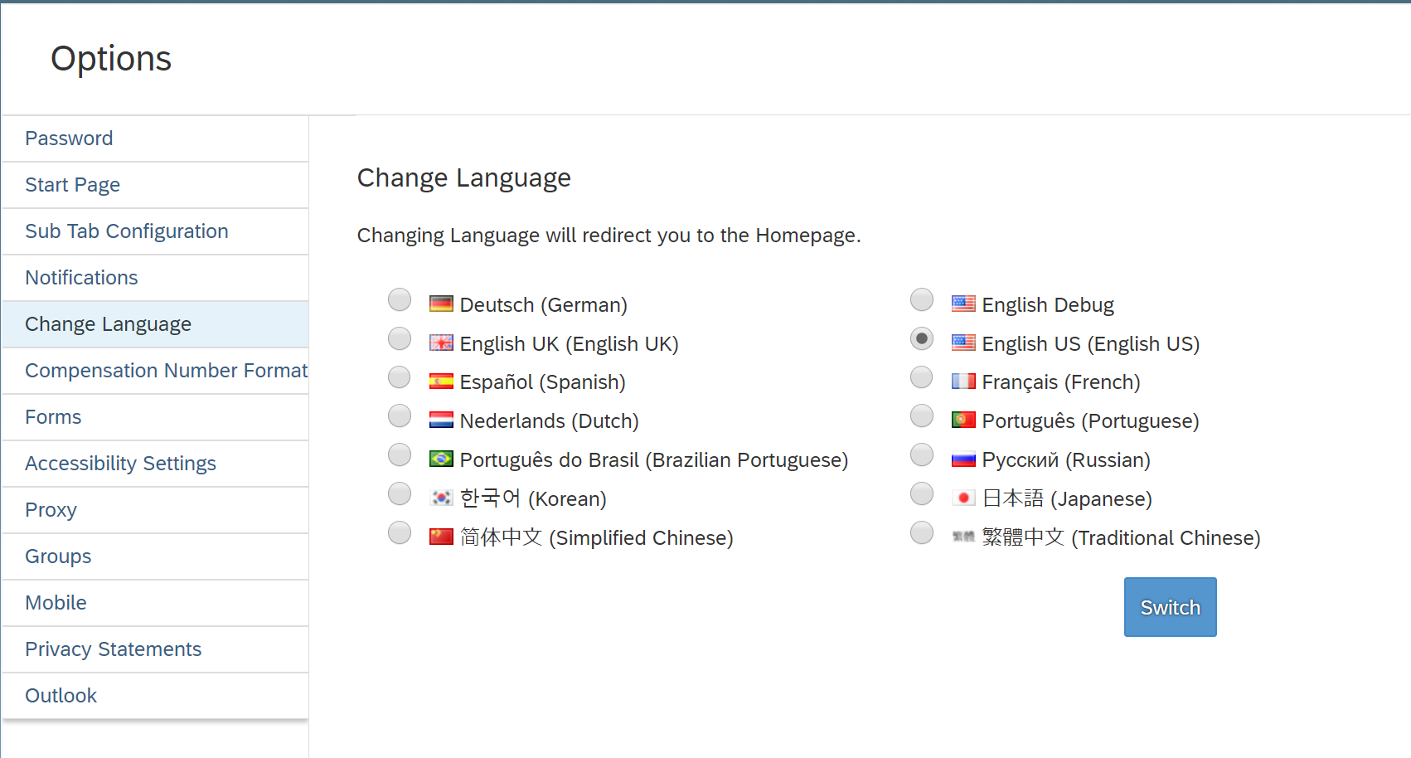The width and height of the screenshot is (1411, 758).
Task: Select the Nederlands (Dutch) radio button
Action: pos(400,415)
